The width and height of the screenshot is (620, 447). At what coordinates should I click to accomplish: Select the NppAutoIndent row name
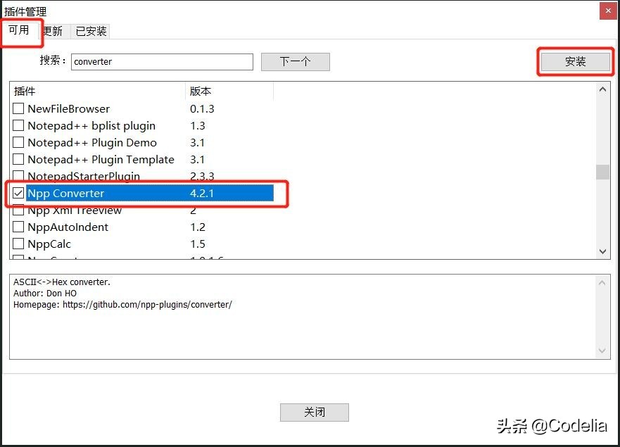[x=68, y=227]
